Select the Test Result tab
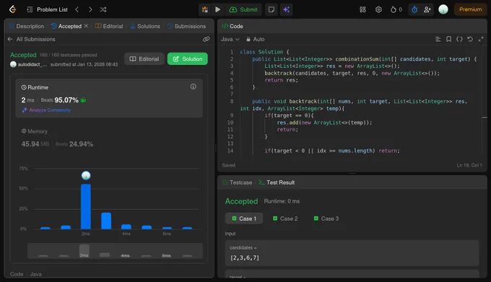The image size is (491, 282). point(277,182)
